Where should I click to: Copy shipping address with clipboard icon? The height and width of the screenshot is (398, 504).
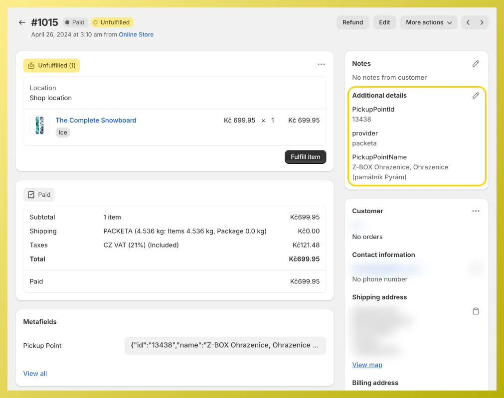coord(476,311)
